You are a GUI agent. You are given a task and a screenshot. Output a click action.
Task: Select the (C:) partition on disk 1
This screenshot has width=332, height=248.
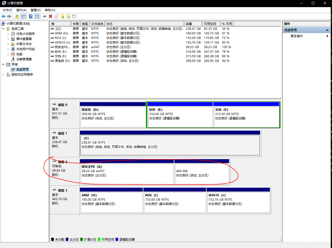(170, 143)
